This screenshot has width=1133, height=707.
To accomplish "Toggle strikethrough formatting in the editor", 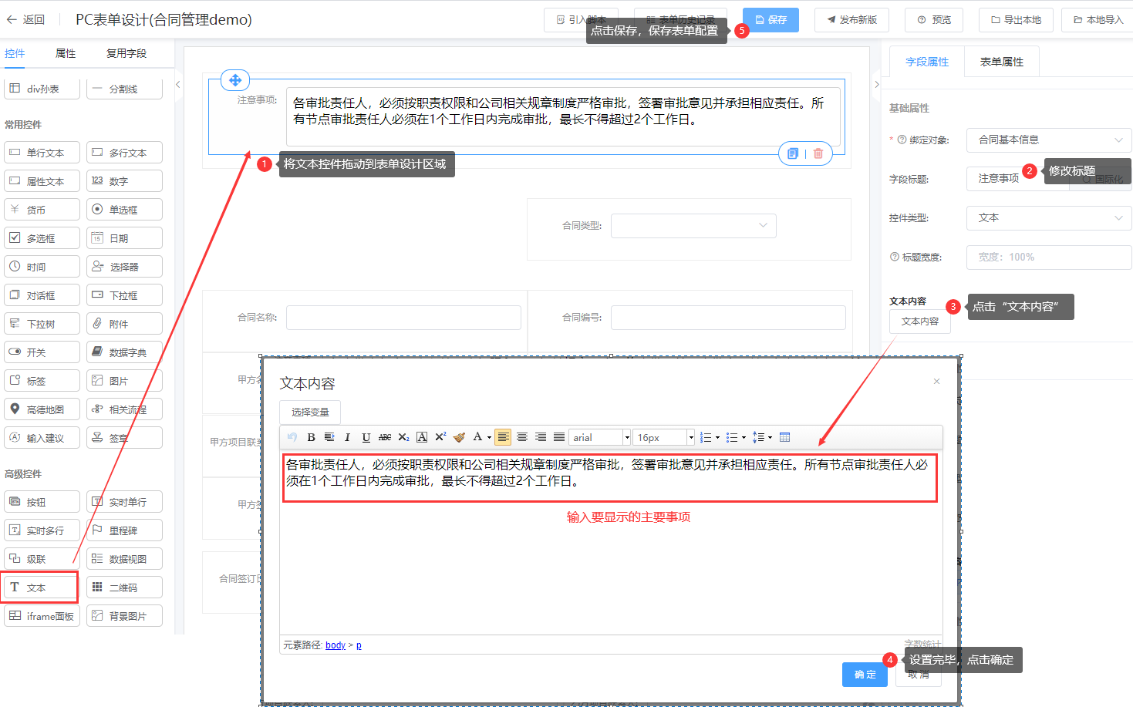I will (x=385, y=437).
